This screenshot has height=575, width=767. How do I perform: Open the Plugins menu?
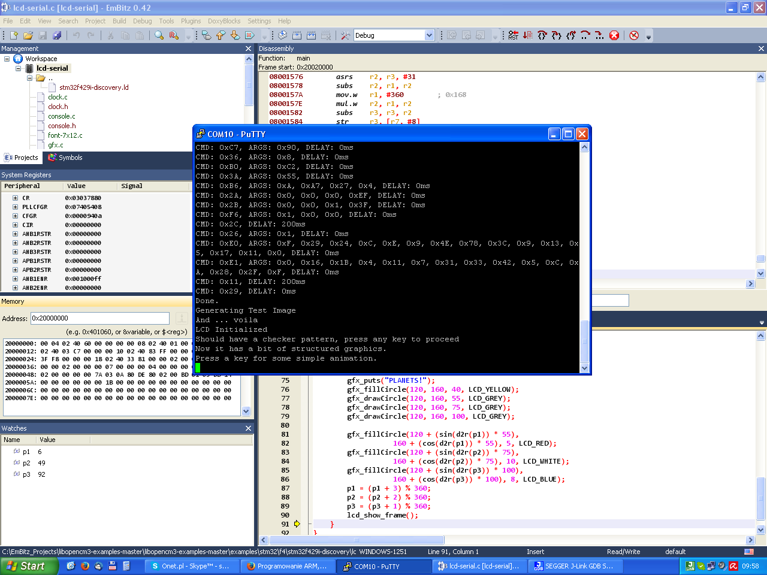[x=191, y=21]
